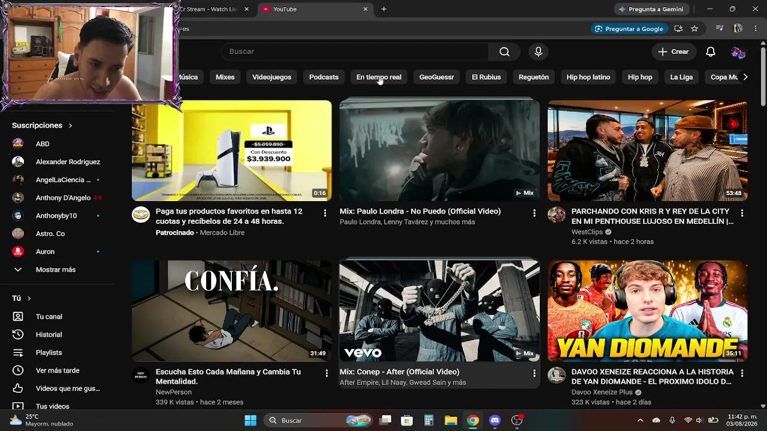767x431 pixels.
Task: Click the Chrome install app icon
Action: click(x=678, y=28)
